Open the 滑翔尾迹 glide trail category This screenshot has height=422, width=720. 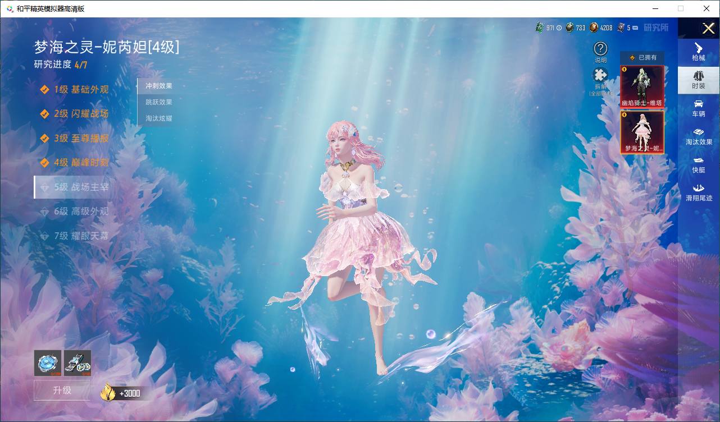click(699, 192)
